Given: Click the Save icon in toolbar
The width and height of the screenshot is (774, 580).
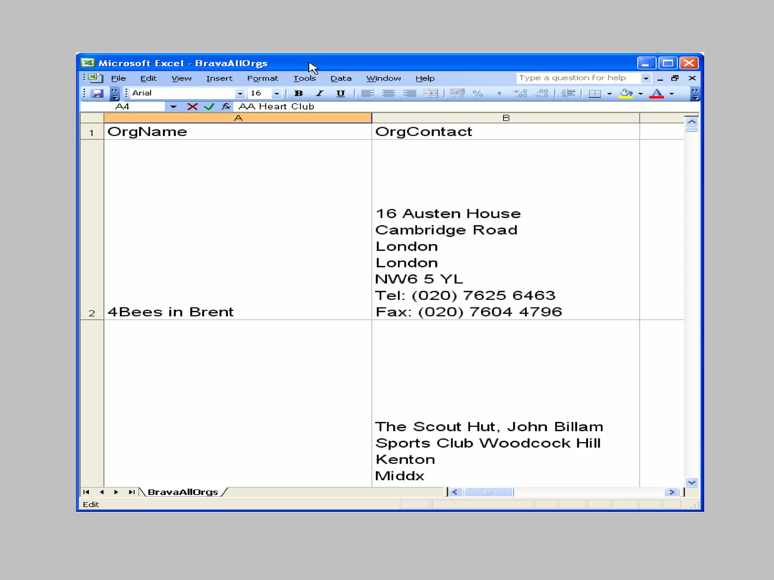Looking at the screenshot, I should [x=97, y=93].
